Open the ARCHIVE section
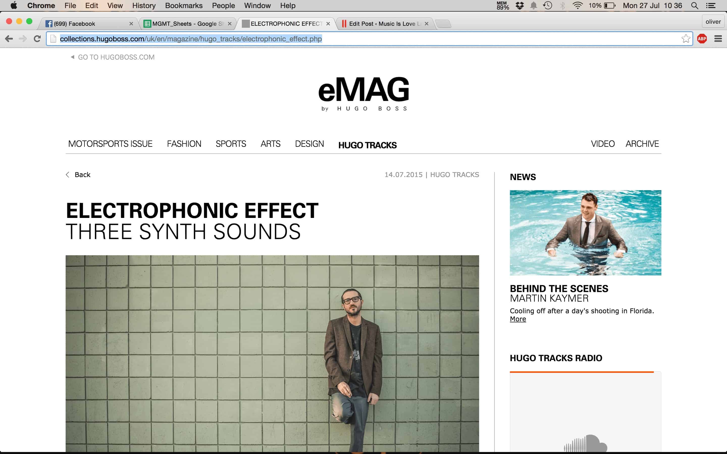 point(642,144)
